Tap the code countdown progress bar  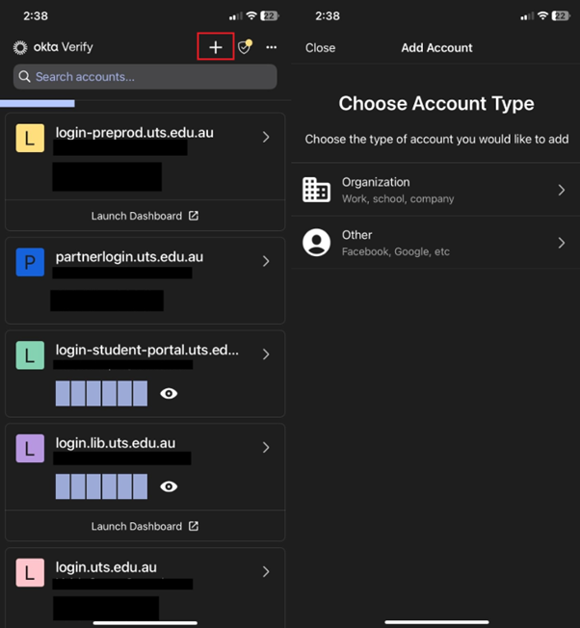tap(38, 104)
